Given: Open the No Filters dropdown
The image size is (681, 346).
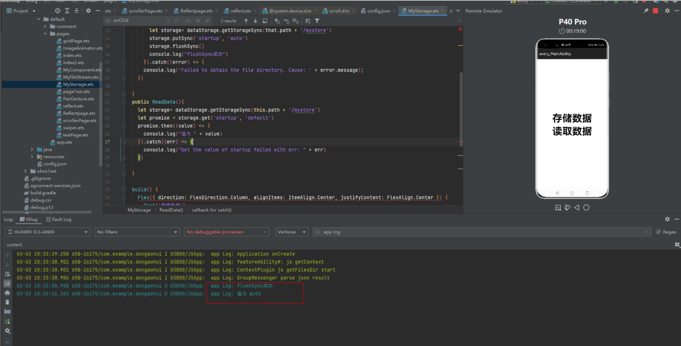Looking at the screenshot, I should (137, 232).
